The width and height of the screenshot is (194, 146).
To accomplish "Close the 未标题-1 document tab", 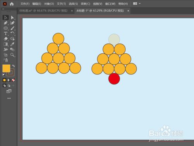I will coord(128,11).
